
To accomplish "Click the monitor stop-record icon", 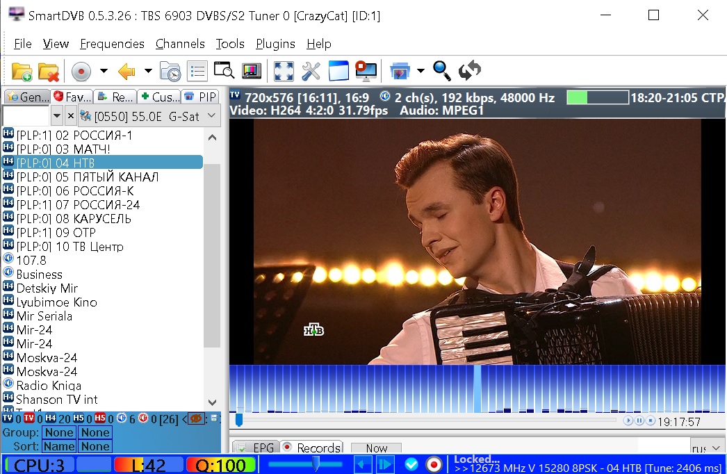I will pos(366,71).
